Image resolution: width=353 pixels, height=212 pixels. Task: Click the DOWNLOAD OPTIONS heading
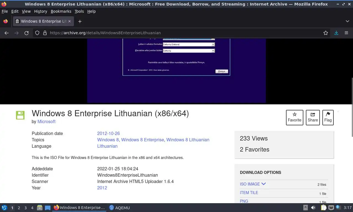[x=261, y=172]
